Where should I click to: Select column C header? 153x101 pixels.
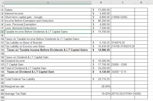[123, 2]
